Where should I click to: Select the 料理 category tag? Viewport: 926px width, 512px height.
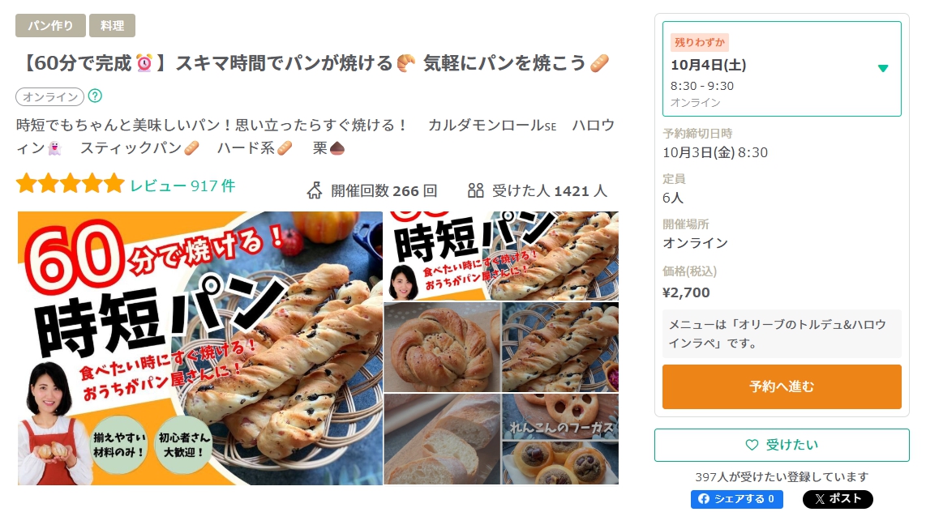[112, 25]
